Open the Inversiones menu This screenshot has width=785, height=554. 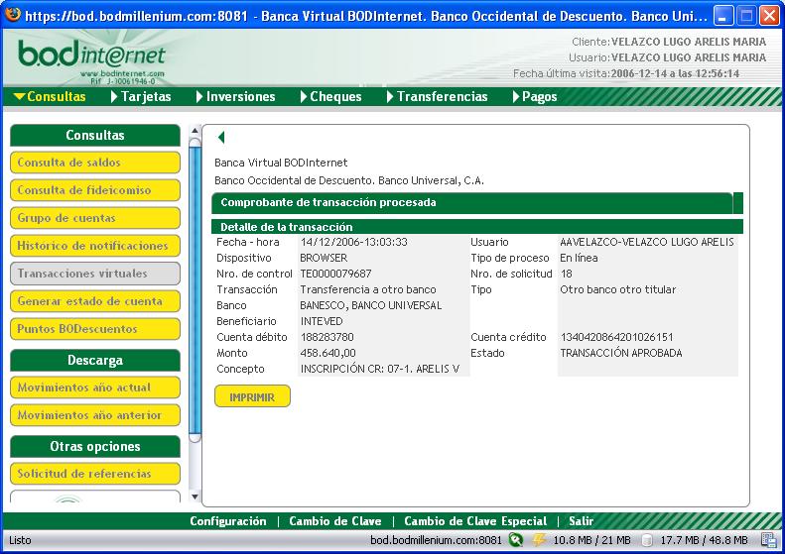pos(236,96)
